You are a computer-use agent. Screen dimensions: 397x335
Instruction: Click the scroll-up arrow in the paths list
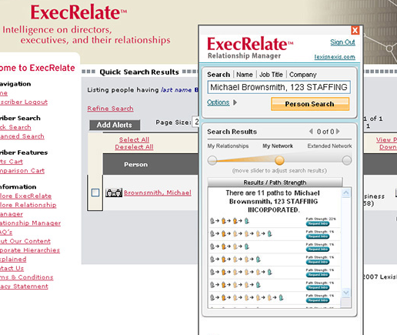click(x=346, y=193)
